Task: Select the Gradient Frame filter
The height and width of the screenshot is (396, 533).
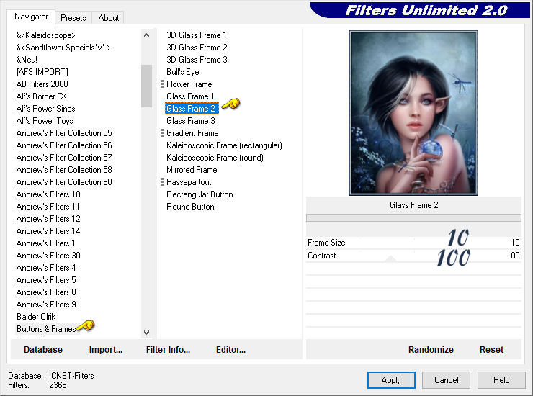Action: tap(192, 133)
